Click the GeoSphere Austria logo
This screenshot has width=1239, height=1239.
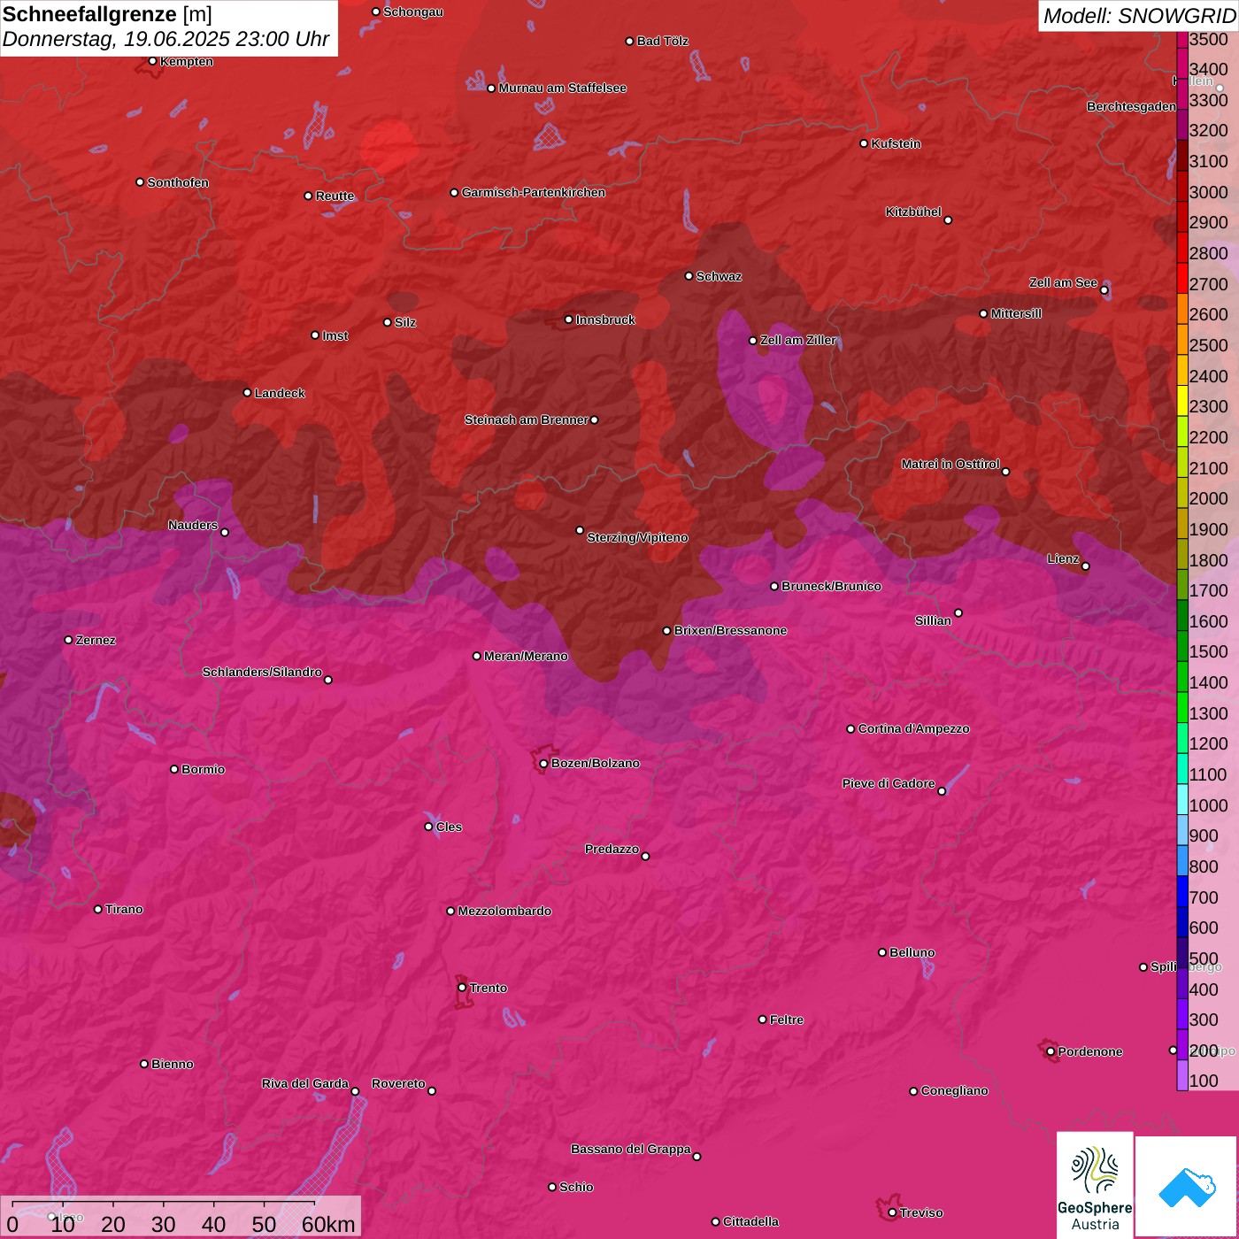1095,1185
